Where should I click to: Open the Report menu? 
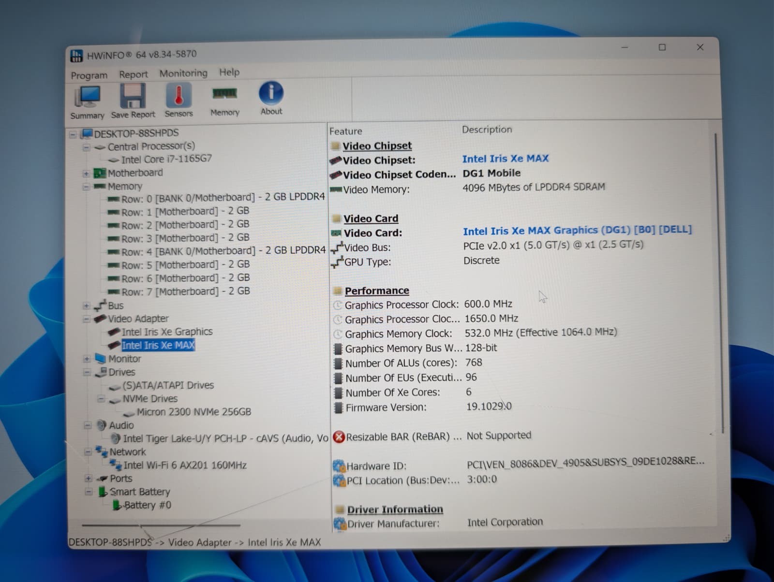pyautogui.click(x=134, y=74)
